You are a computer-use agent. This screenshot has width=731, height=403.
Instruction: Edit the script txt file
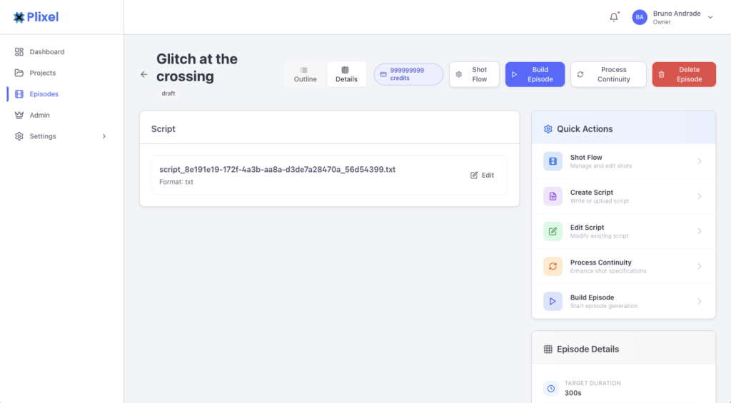pos(483,175)
